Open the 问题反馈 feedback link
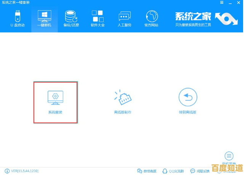 point(200,171)
